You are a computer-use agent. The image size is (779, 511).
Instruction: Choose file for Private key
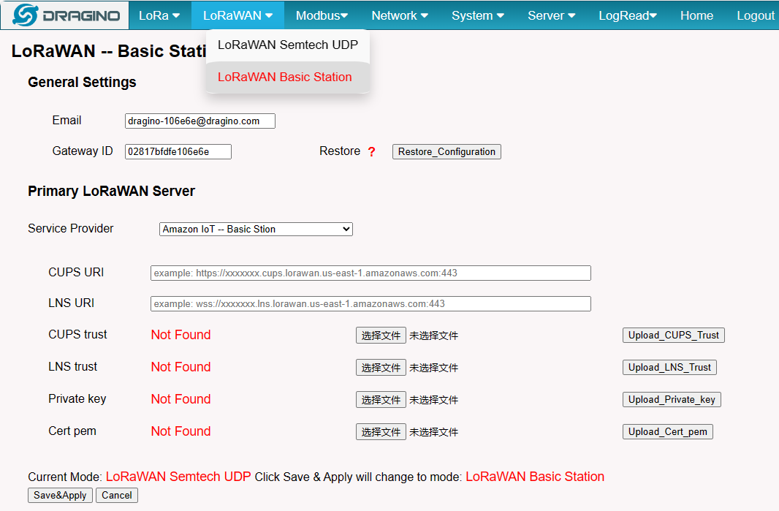click(x=381, y=400)
